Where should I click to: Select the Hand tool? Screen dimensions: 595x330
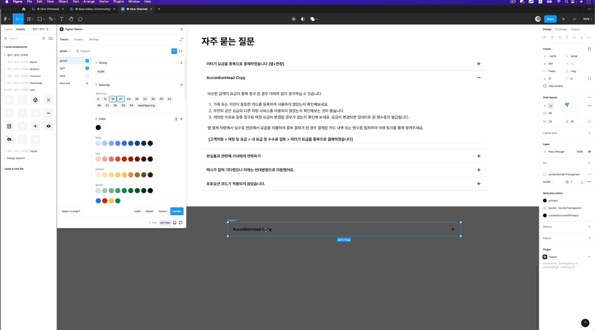(x=71, y=19)
